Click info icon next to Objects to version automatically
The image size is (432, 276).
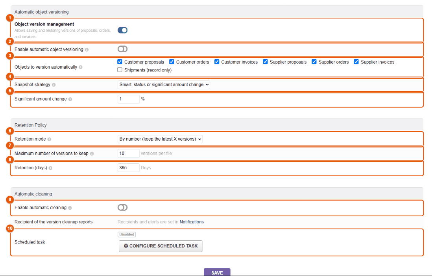point(80,67)
